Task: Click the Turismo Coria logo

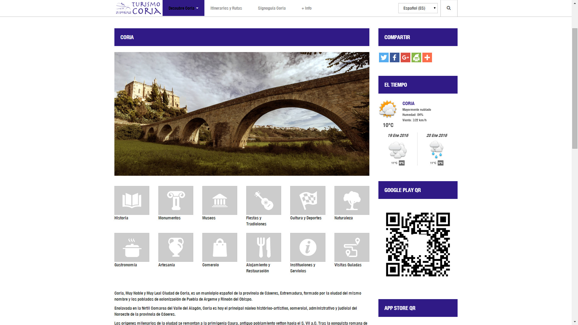Action: click(x=138, y=8)
